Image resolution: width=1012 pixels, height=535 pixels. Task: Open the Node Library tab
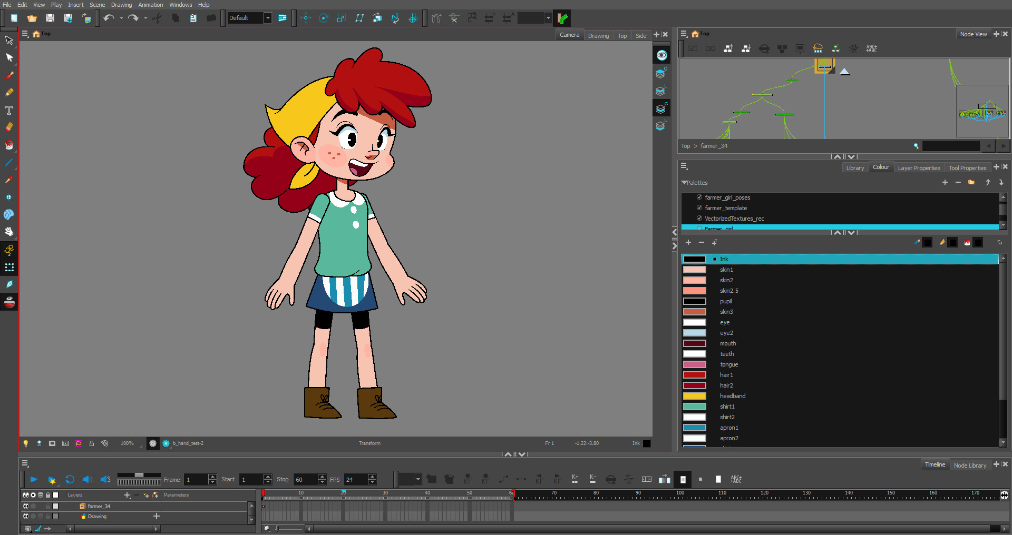click(970, 465)
